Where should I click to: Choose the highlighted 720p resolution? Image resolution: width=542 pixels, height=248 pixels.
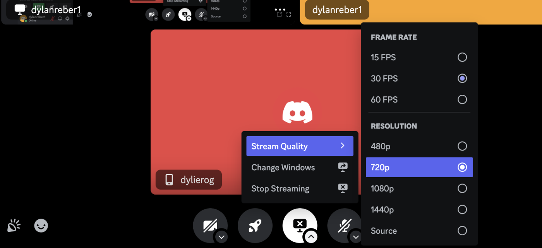point(419,167)
